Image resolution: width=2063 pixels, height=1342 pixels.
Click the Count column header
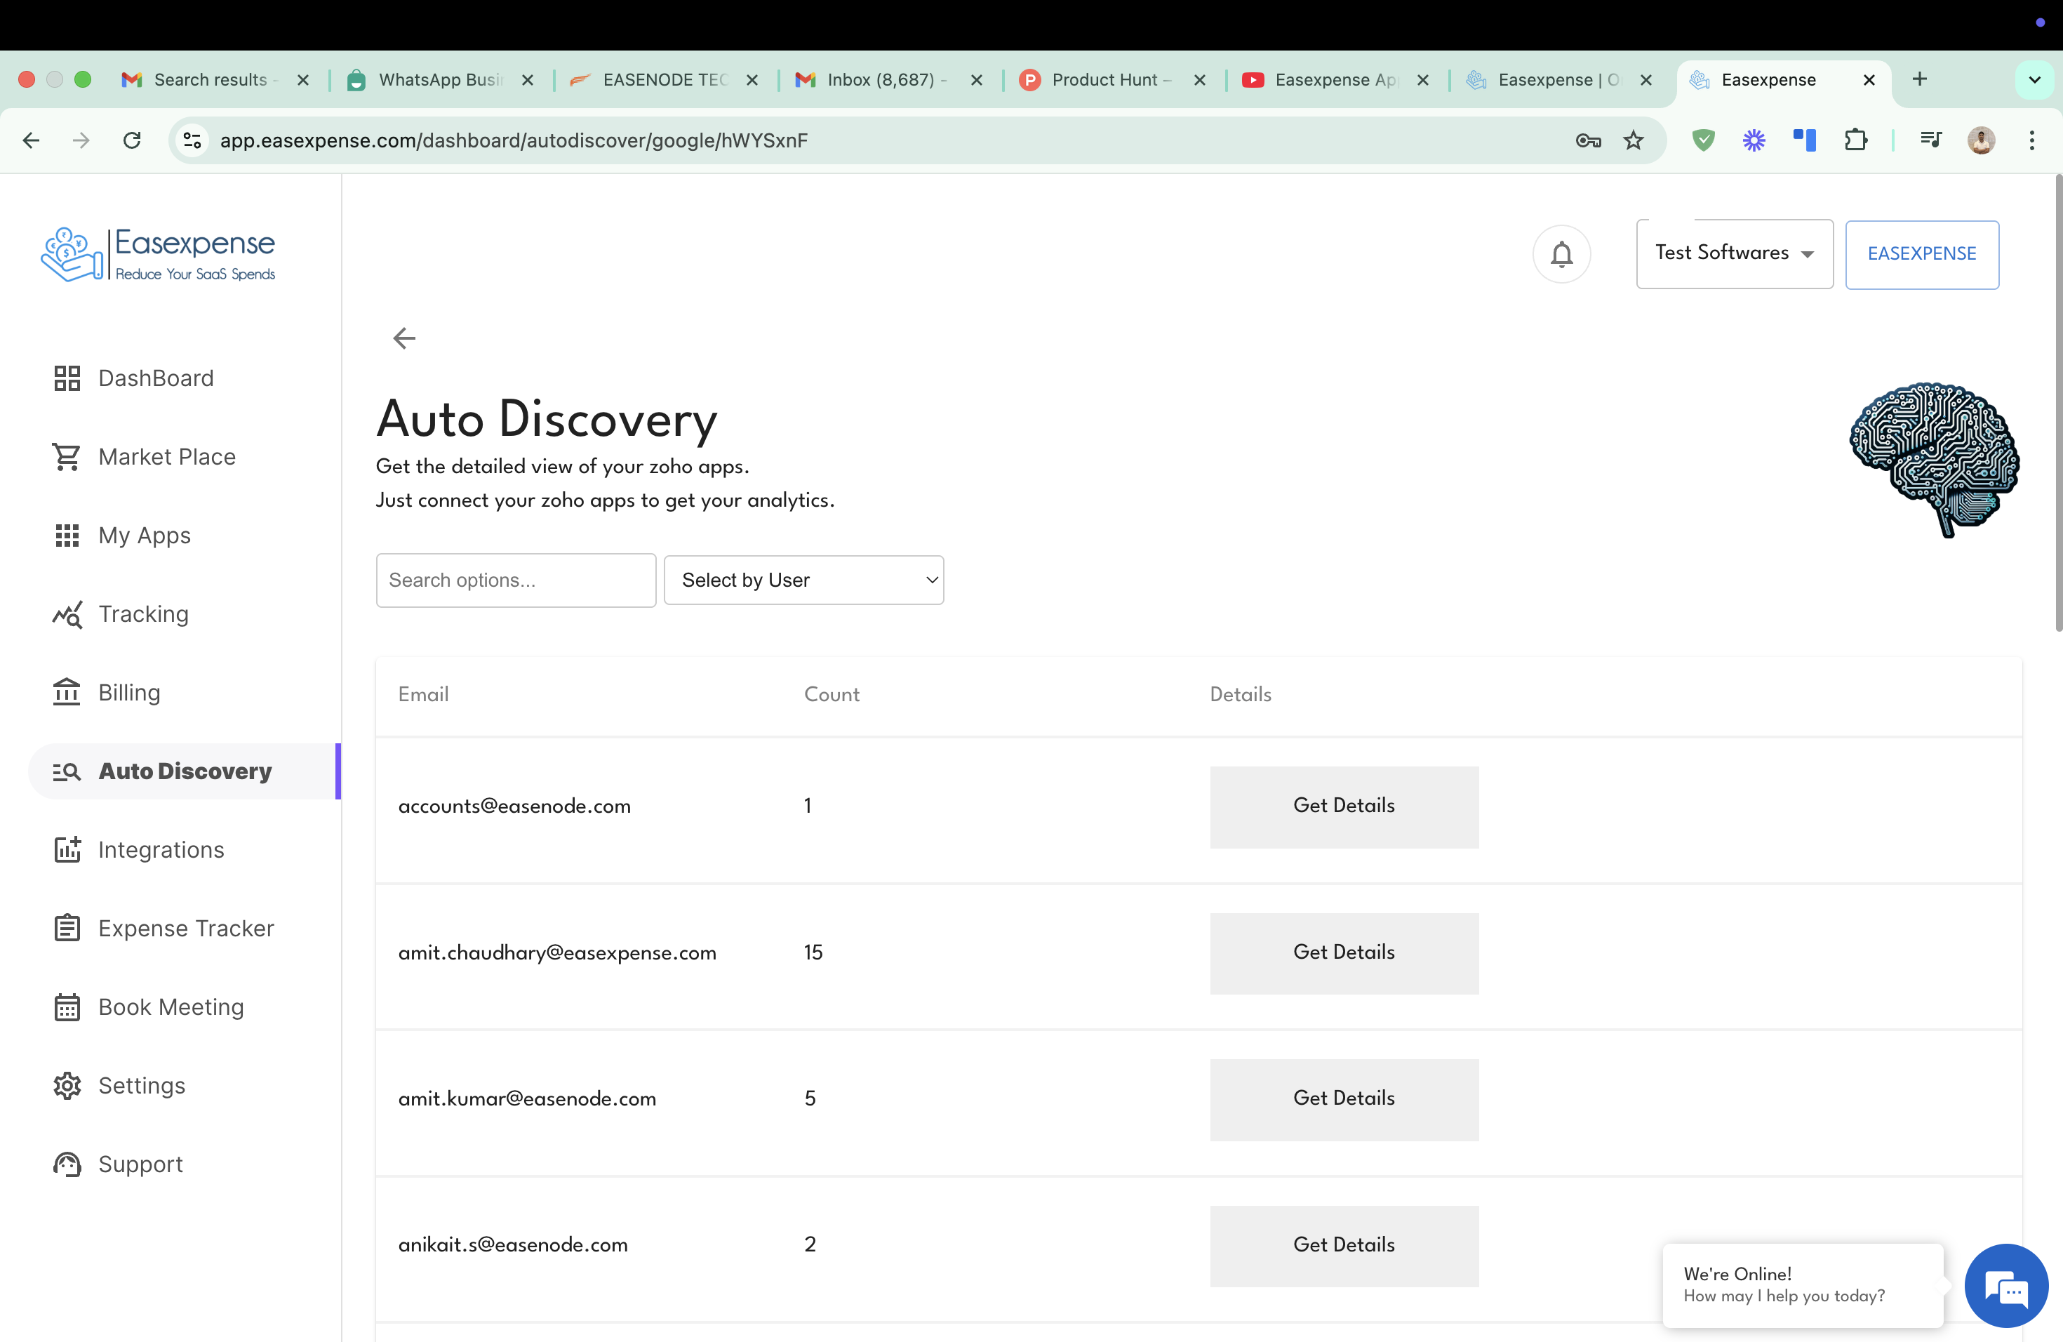coord(832,694)
